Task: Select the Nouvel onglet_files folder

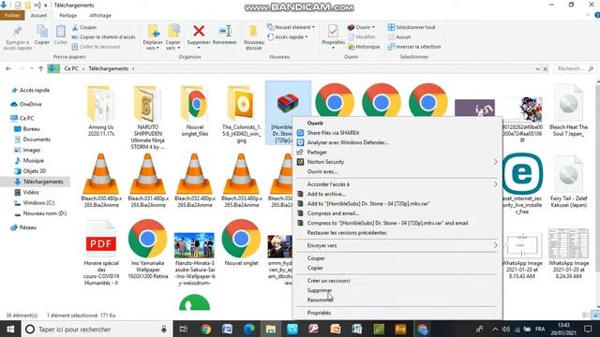Action: [x=195, y=111]
